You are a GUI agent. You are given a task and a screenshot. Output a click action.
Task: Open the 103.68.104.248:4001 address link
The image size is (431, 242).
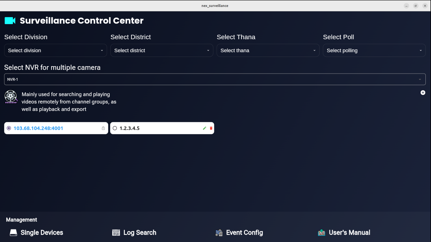click(x=38, y=128)
